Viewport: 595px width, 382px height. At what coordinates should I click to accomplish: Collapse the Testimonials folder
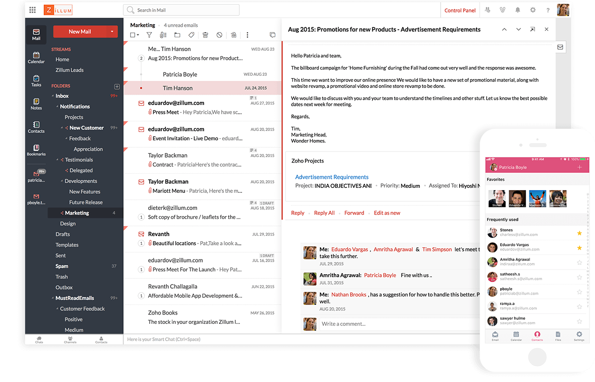(x=57, y=160)
